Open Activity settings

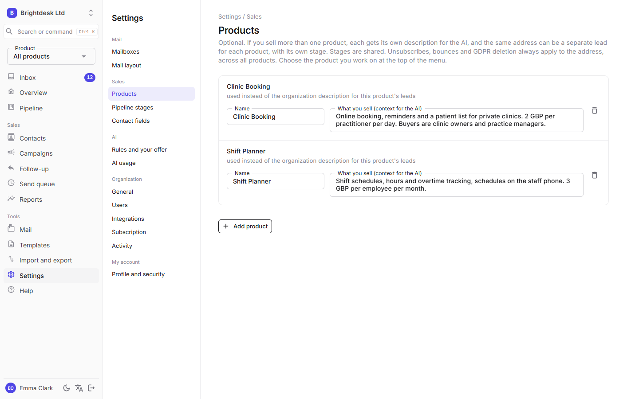tap(151, 246)
